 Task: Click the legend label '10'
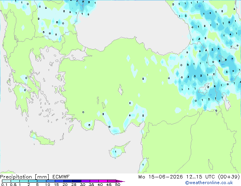click(48, 184)
